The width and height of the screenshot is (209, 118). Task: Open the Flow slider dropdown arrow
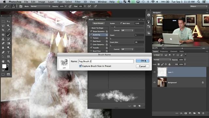click(x=85, y=6)
